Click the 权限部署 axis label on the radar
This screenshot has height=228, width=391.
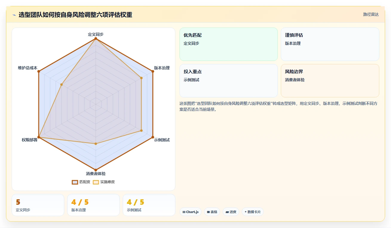tap(30, 140)
